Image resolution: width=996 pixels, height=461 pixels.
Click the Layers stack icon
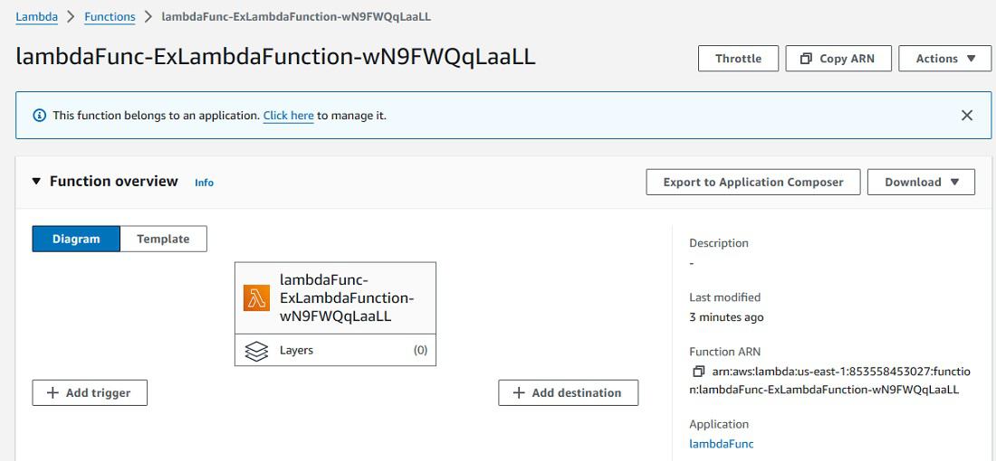257,351
